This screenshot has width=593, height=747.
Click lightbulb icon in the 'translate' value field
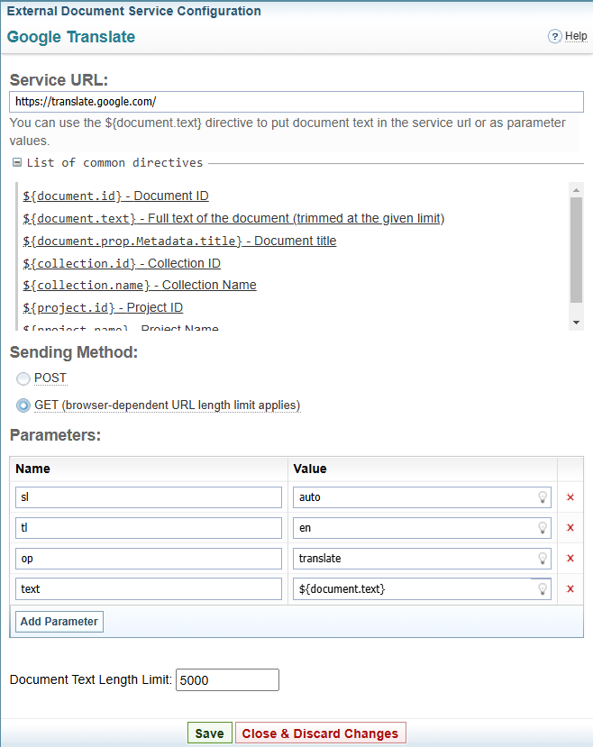543,559
